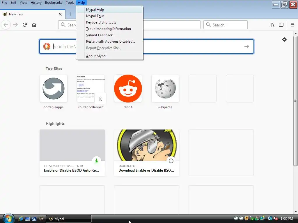Viewport: 298px width, 223px height.
Task: Open the View menu
Action: click(x=23, y=3)
